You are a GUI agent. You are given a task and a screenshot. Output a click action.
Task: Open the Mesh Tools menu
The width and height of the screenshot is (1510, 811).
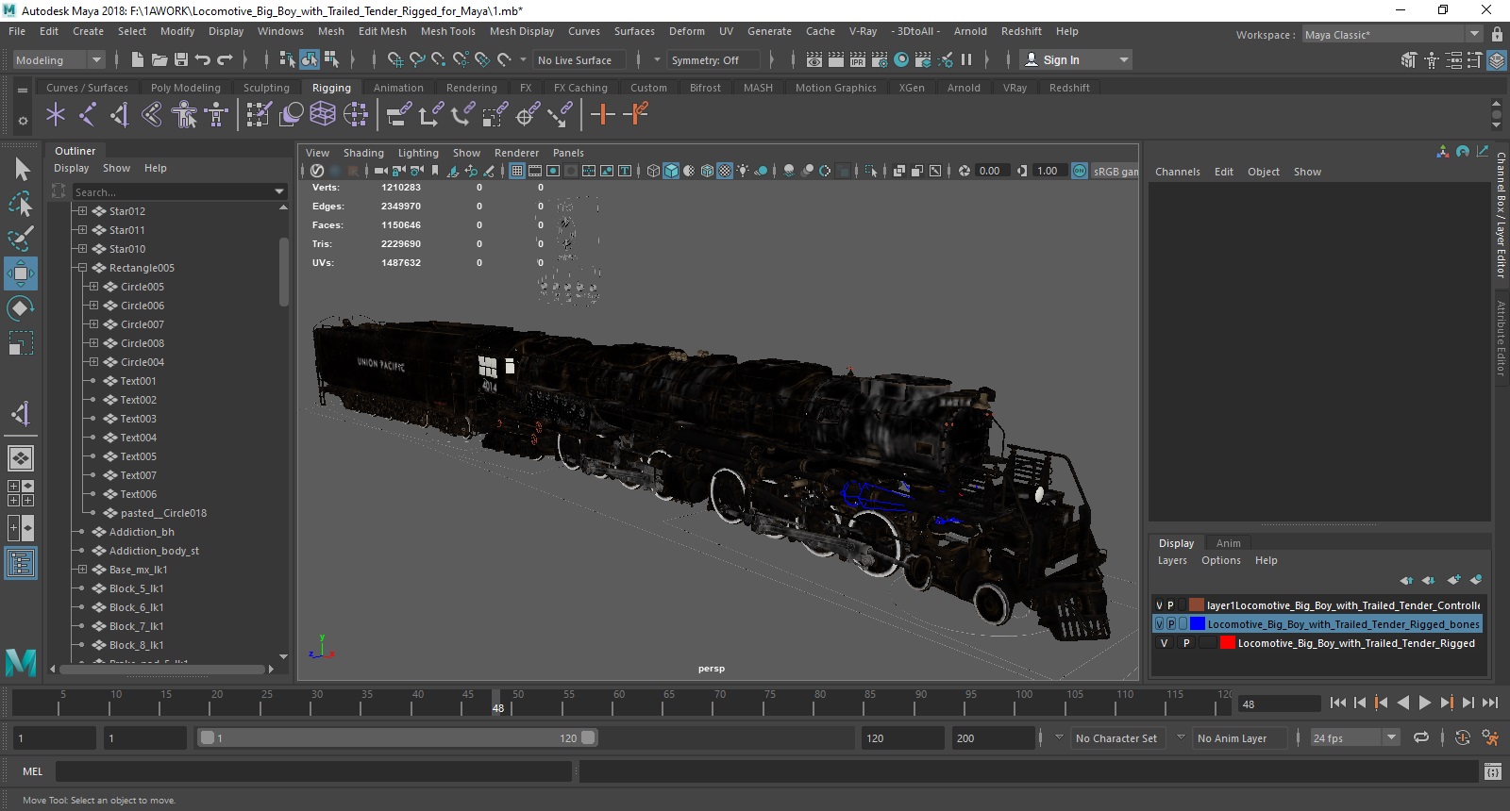pos(447,31)
